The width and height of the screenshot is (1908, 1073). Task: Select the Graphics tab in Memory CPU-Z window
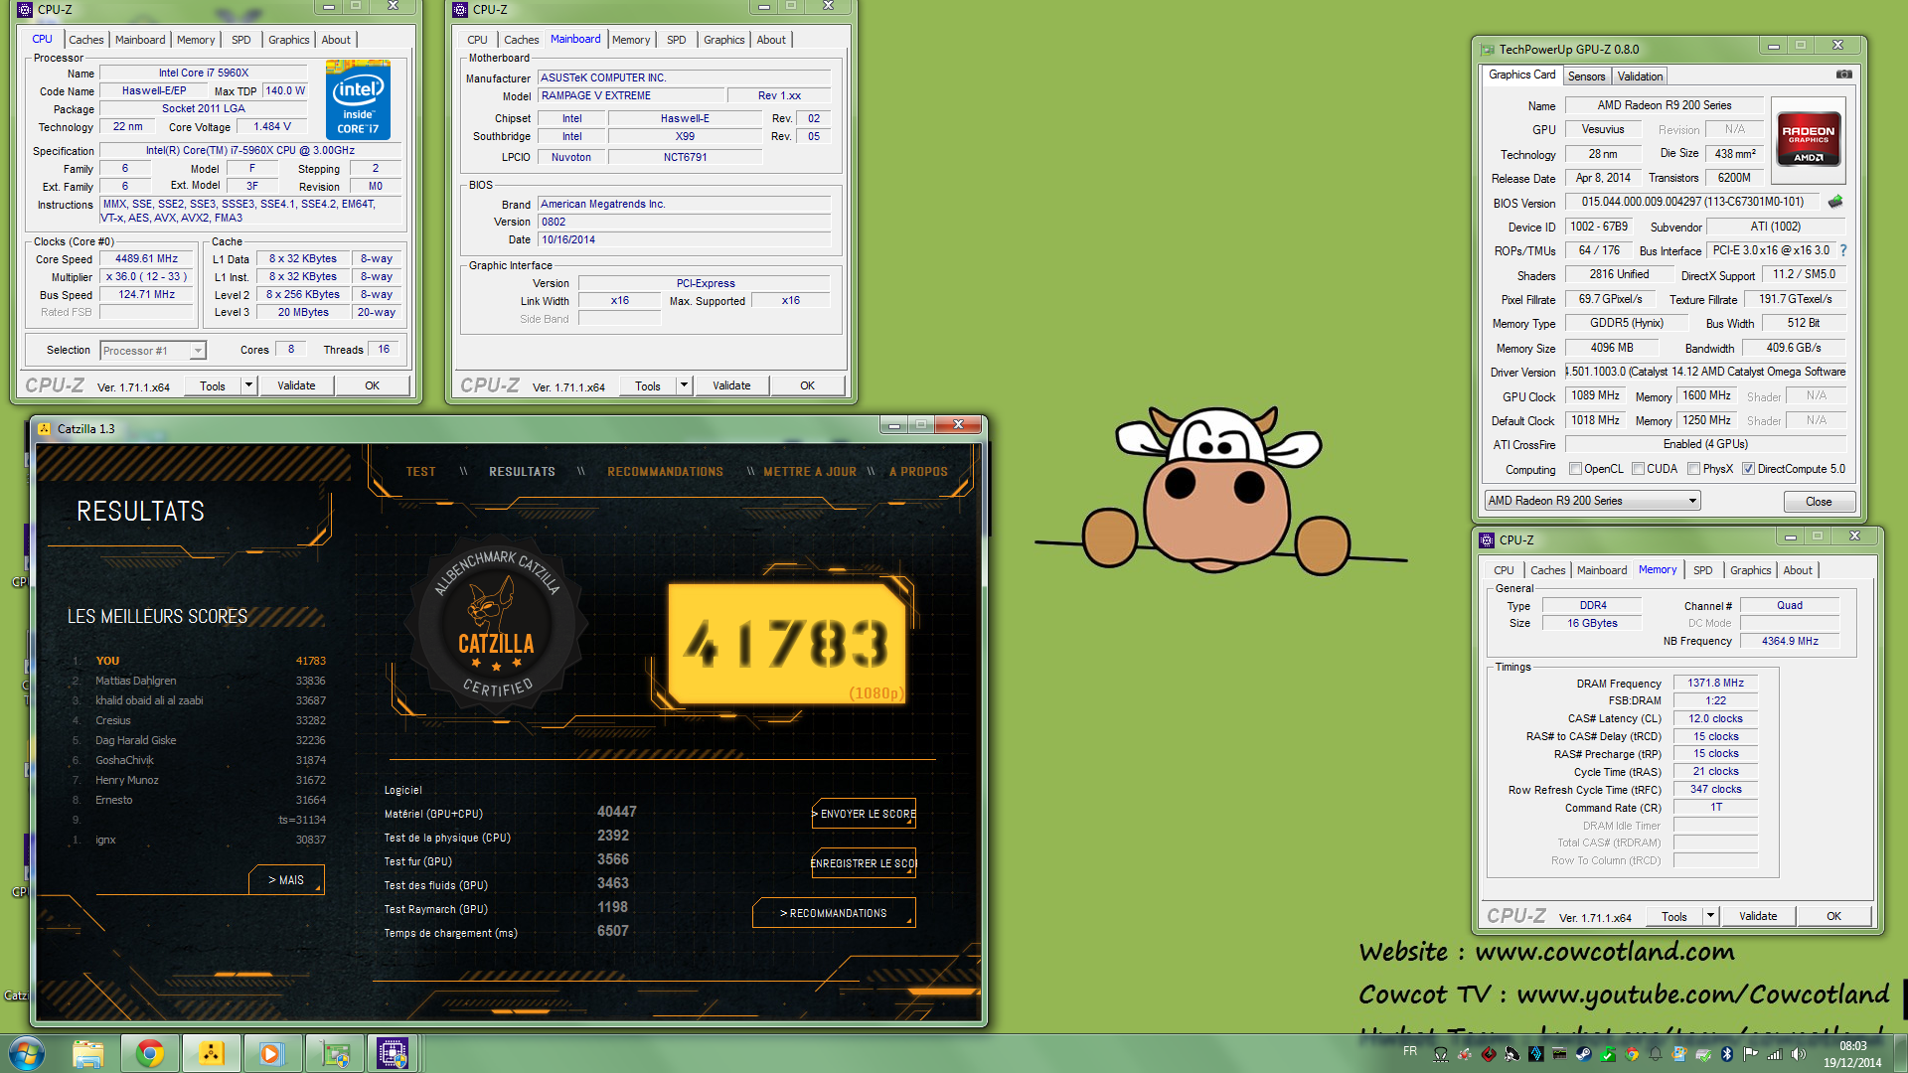[x=1750, y=570]
